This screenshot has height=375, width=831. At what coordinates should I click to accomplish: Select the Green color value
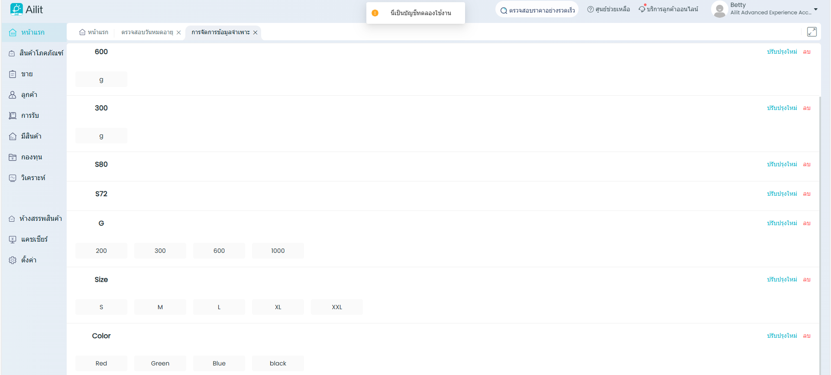click(160, 363)
